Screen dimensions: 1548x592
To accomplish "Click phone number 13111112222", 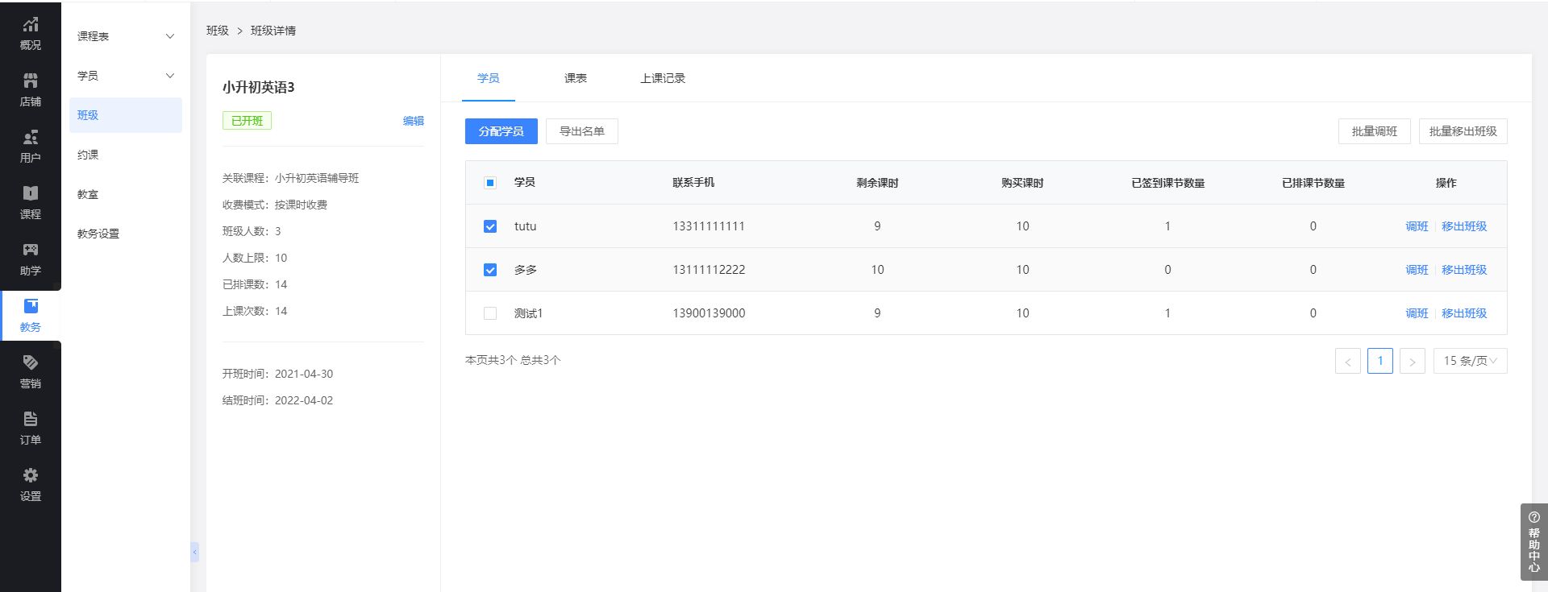I will tap(709, 270).
